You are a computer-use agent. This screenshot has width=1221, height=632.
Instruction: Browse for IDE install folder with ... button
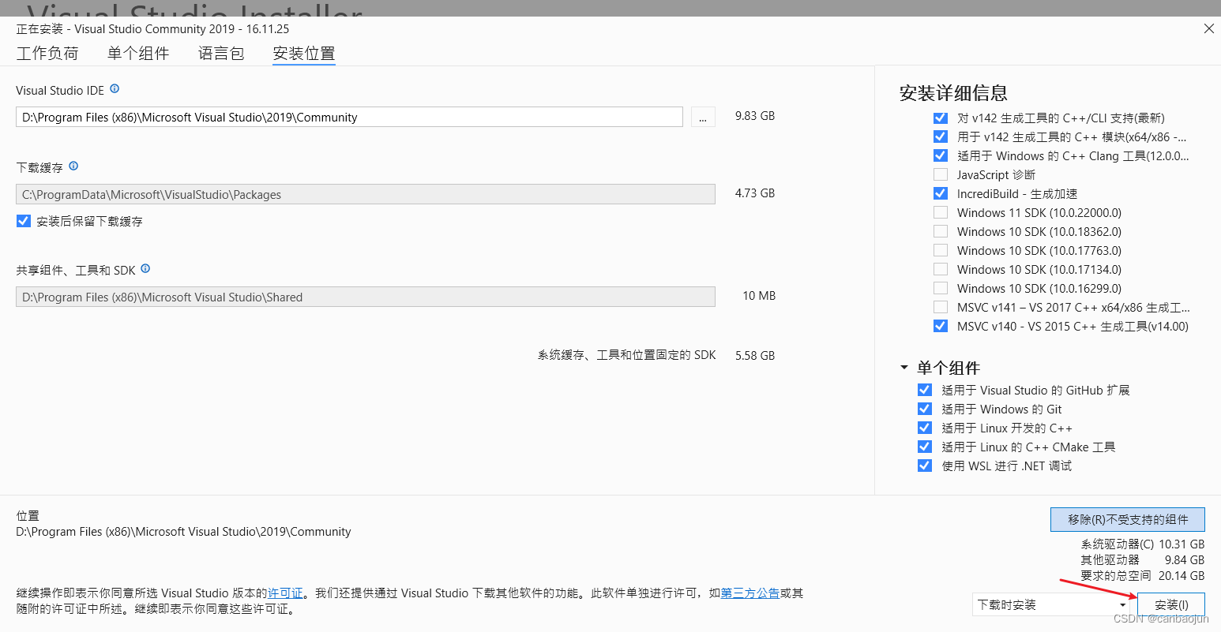703,117
